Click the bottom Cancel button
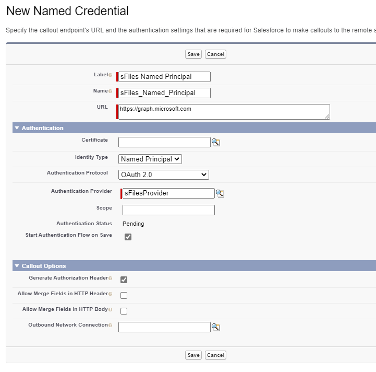 (x=215, y=355)
